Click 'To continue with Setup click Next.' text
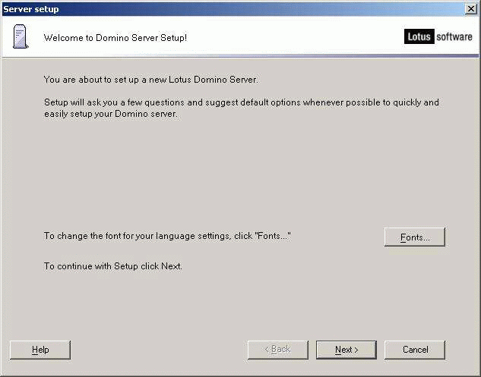This screenshot has height=377, width=481. click(x=113, y=266)
